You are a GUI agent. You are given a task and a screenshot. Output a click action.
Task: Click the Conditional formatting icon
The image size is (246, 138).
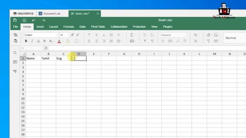(x=216, y=35)
